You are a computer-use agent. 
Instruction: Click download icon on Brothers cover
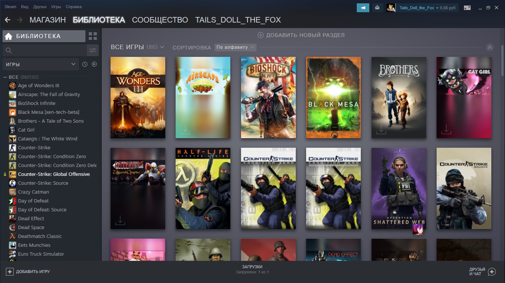(x=381, y=130)
